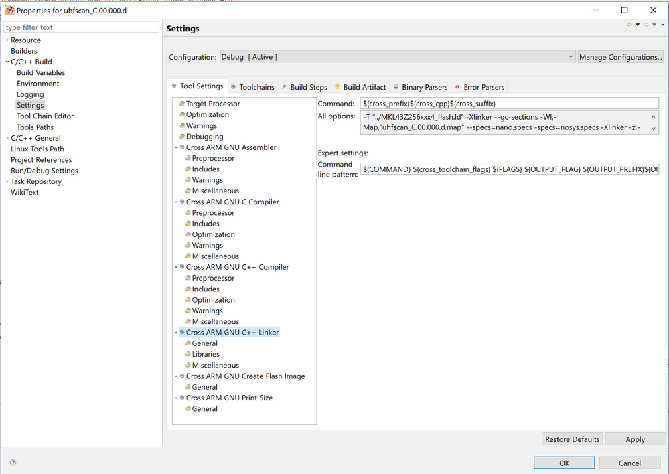Click the help question mark icon

pyautogui.click(x=13, y=463)
